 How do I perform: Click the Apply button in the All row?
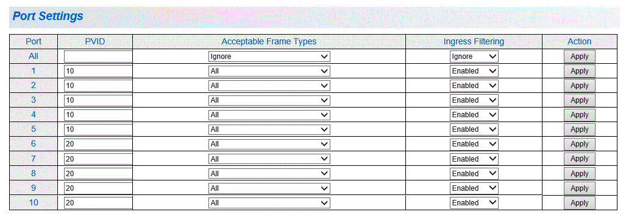579,57
